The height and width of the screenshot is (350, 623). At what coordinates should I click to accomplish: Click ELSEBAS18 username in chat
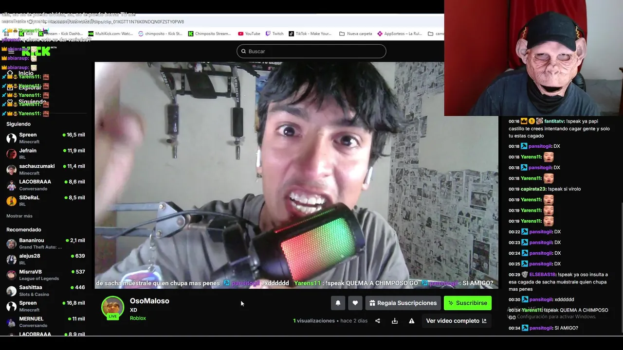click(x=542, y=275)
